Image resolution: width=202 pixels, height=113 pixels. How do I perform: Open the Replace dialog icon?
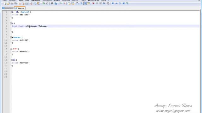point(56,3)
